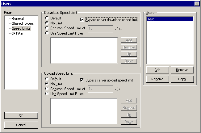Cancel the Users dialog
This screenshot has width=201, height=133.
pyautogui.click(x=21, y=125)
